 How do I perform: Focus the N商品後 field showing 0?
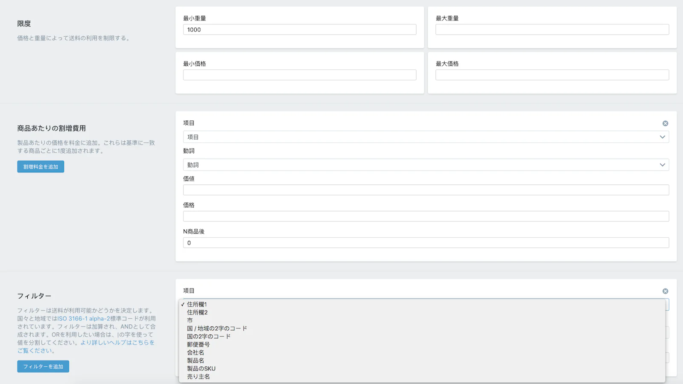[426, 243]
